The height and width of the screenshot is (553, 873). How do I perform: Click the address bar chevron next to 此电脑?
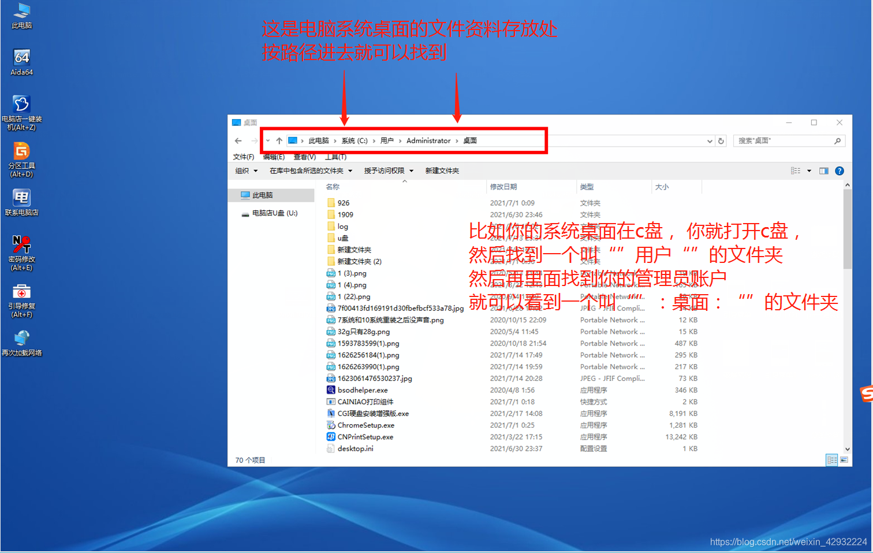(335, 140)
